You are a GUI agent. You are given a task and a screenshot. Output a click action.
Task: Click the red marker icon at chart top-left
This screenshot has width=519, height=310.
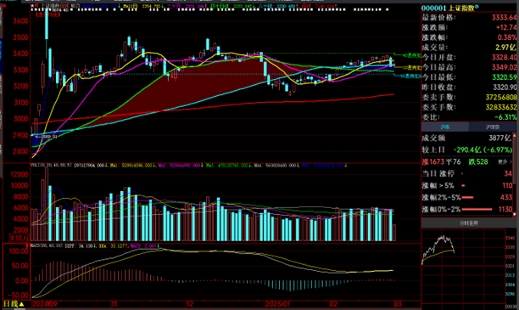coord(36,6)
